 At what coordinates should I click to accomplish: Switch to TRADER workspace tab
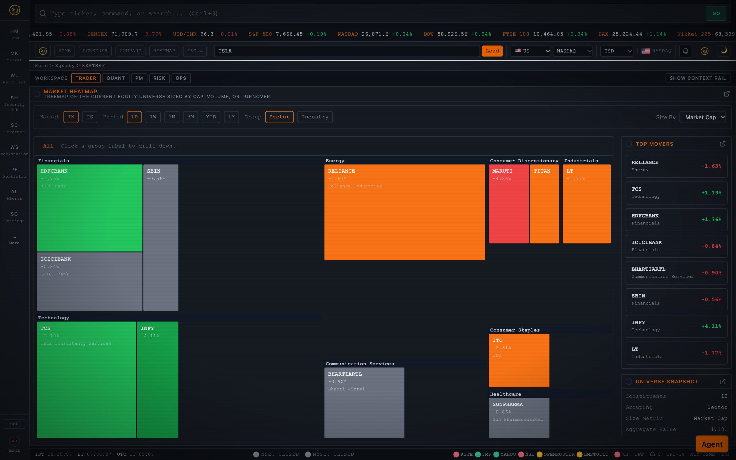pos(86,78)
